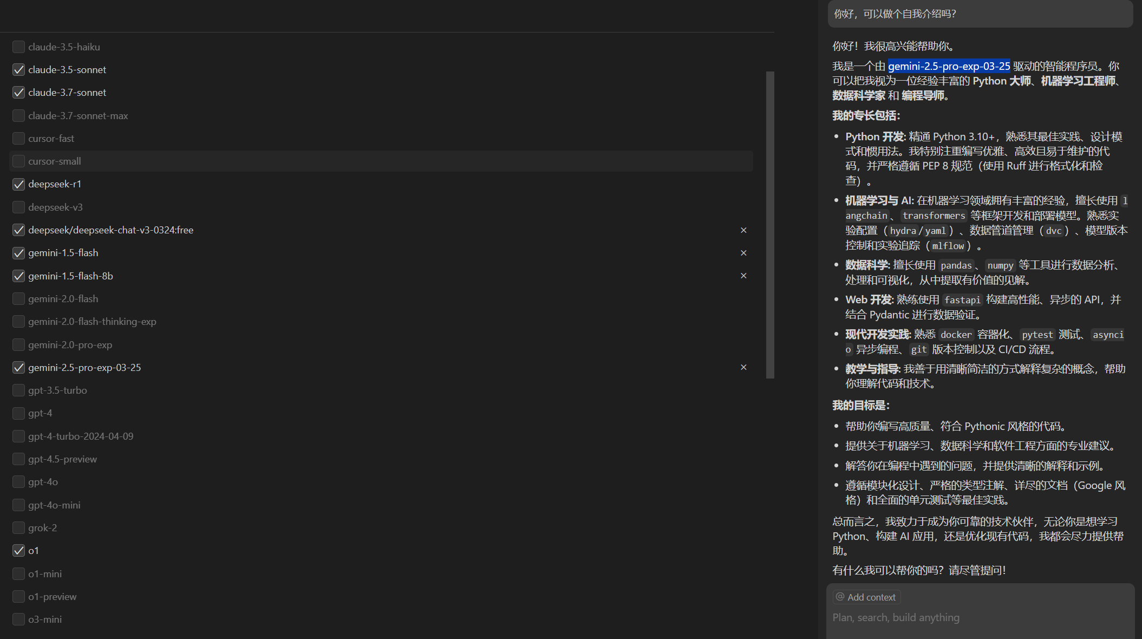Click the 'pytest' inline code text
Screen dimensions: 1142x639
[x=1037, y=335]
